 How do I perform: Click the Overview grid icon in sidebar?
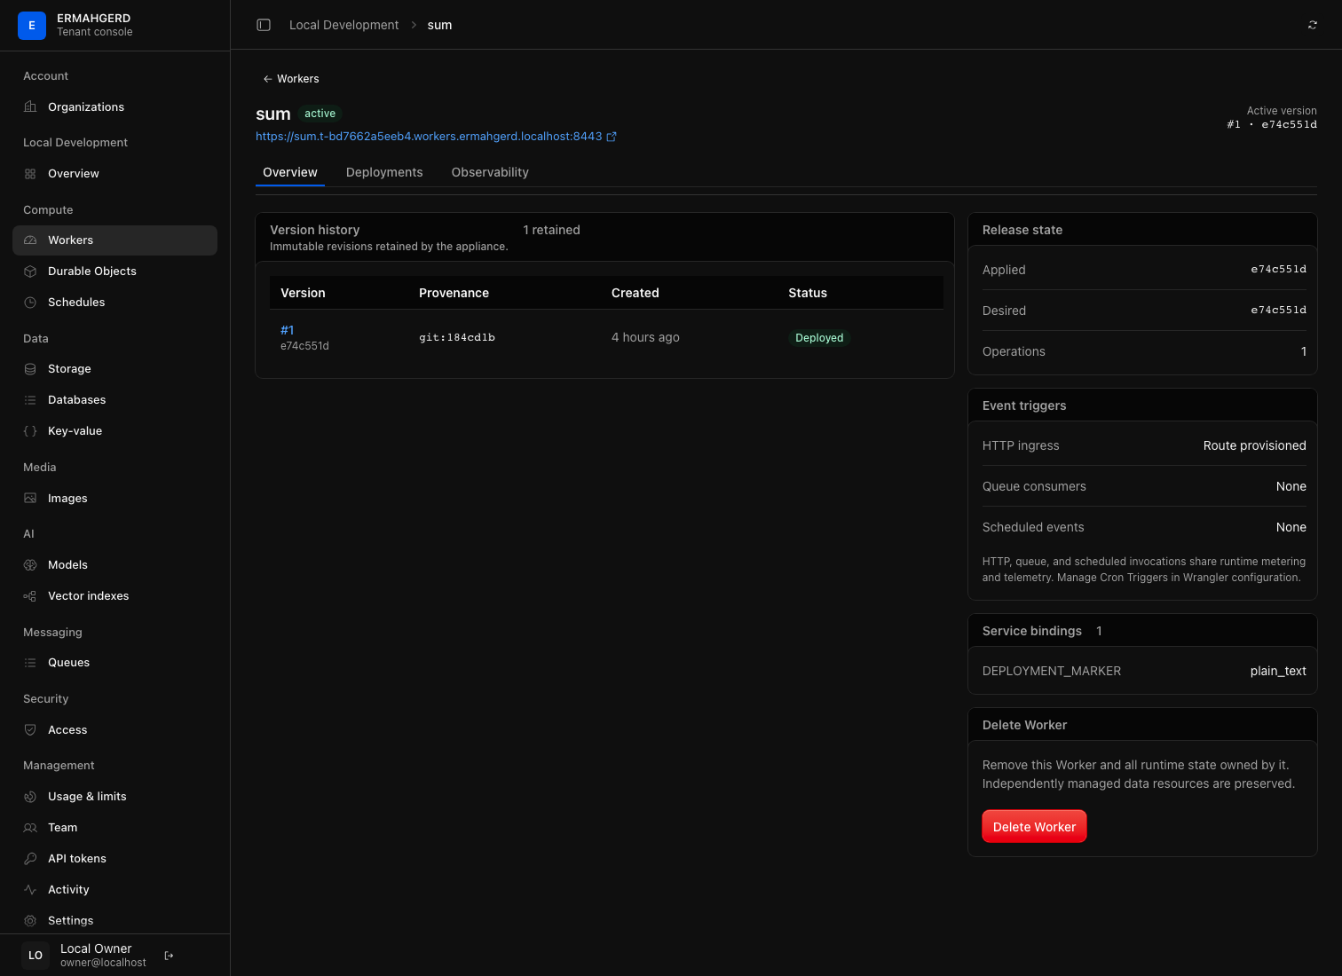[x=30, y=174]
